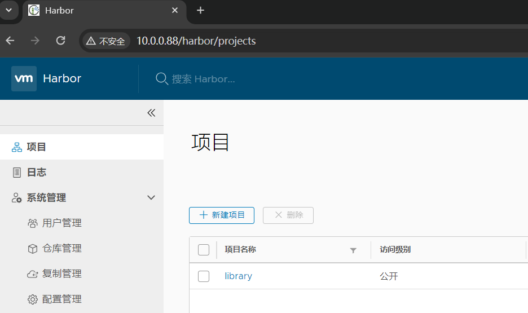Click the VMware Harbor logo icon

click(x=24, y=78)
